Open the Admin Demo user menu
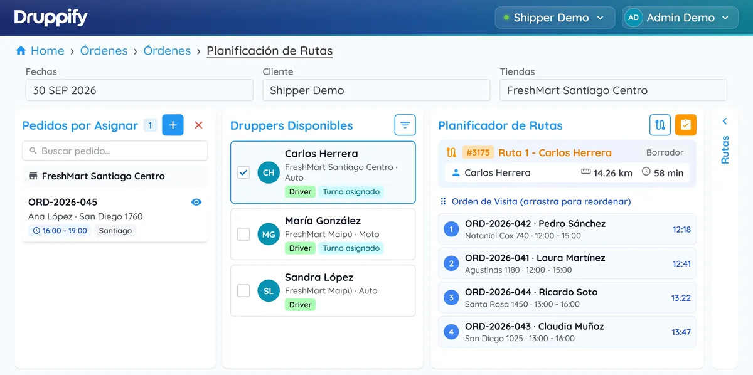This screenshot has height=375, width=753. [x=680, y=18]
